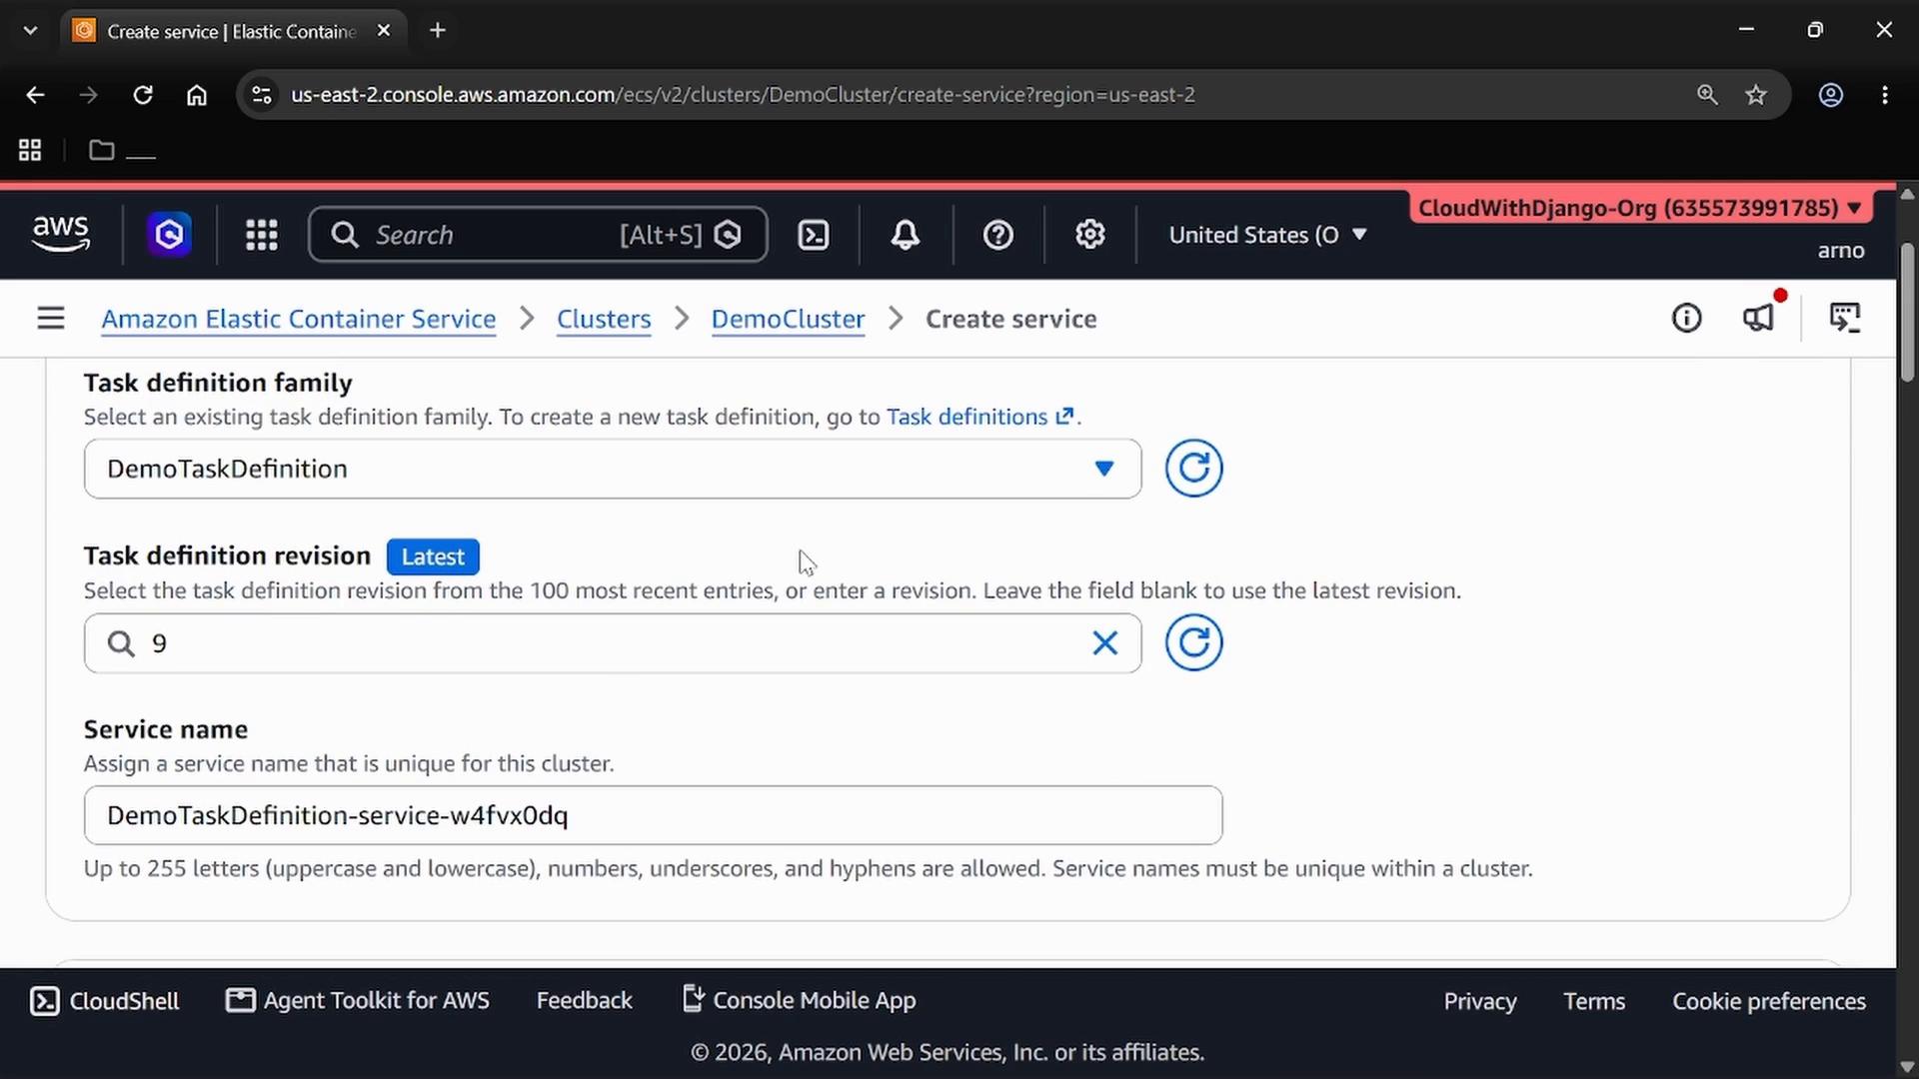Open the help question mark menu
Image resolution: width=1919 pixels, height=1079 pixels.
pos(998,235)
